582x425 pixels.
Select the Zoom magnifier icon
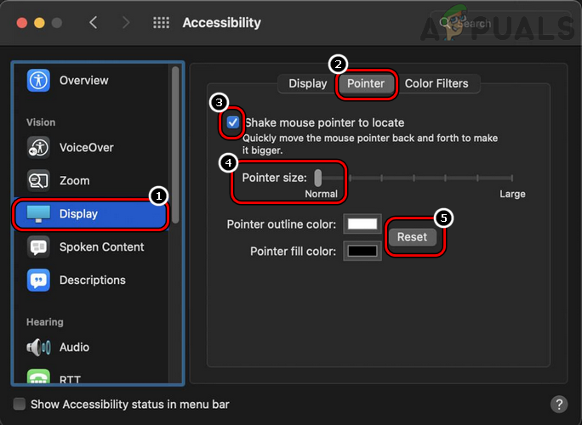tap(39, 180)
